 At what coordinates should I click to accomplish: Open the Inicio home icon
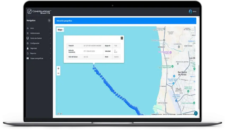[x=28, y=28]
